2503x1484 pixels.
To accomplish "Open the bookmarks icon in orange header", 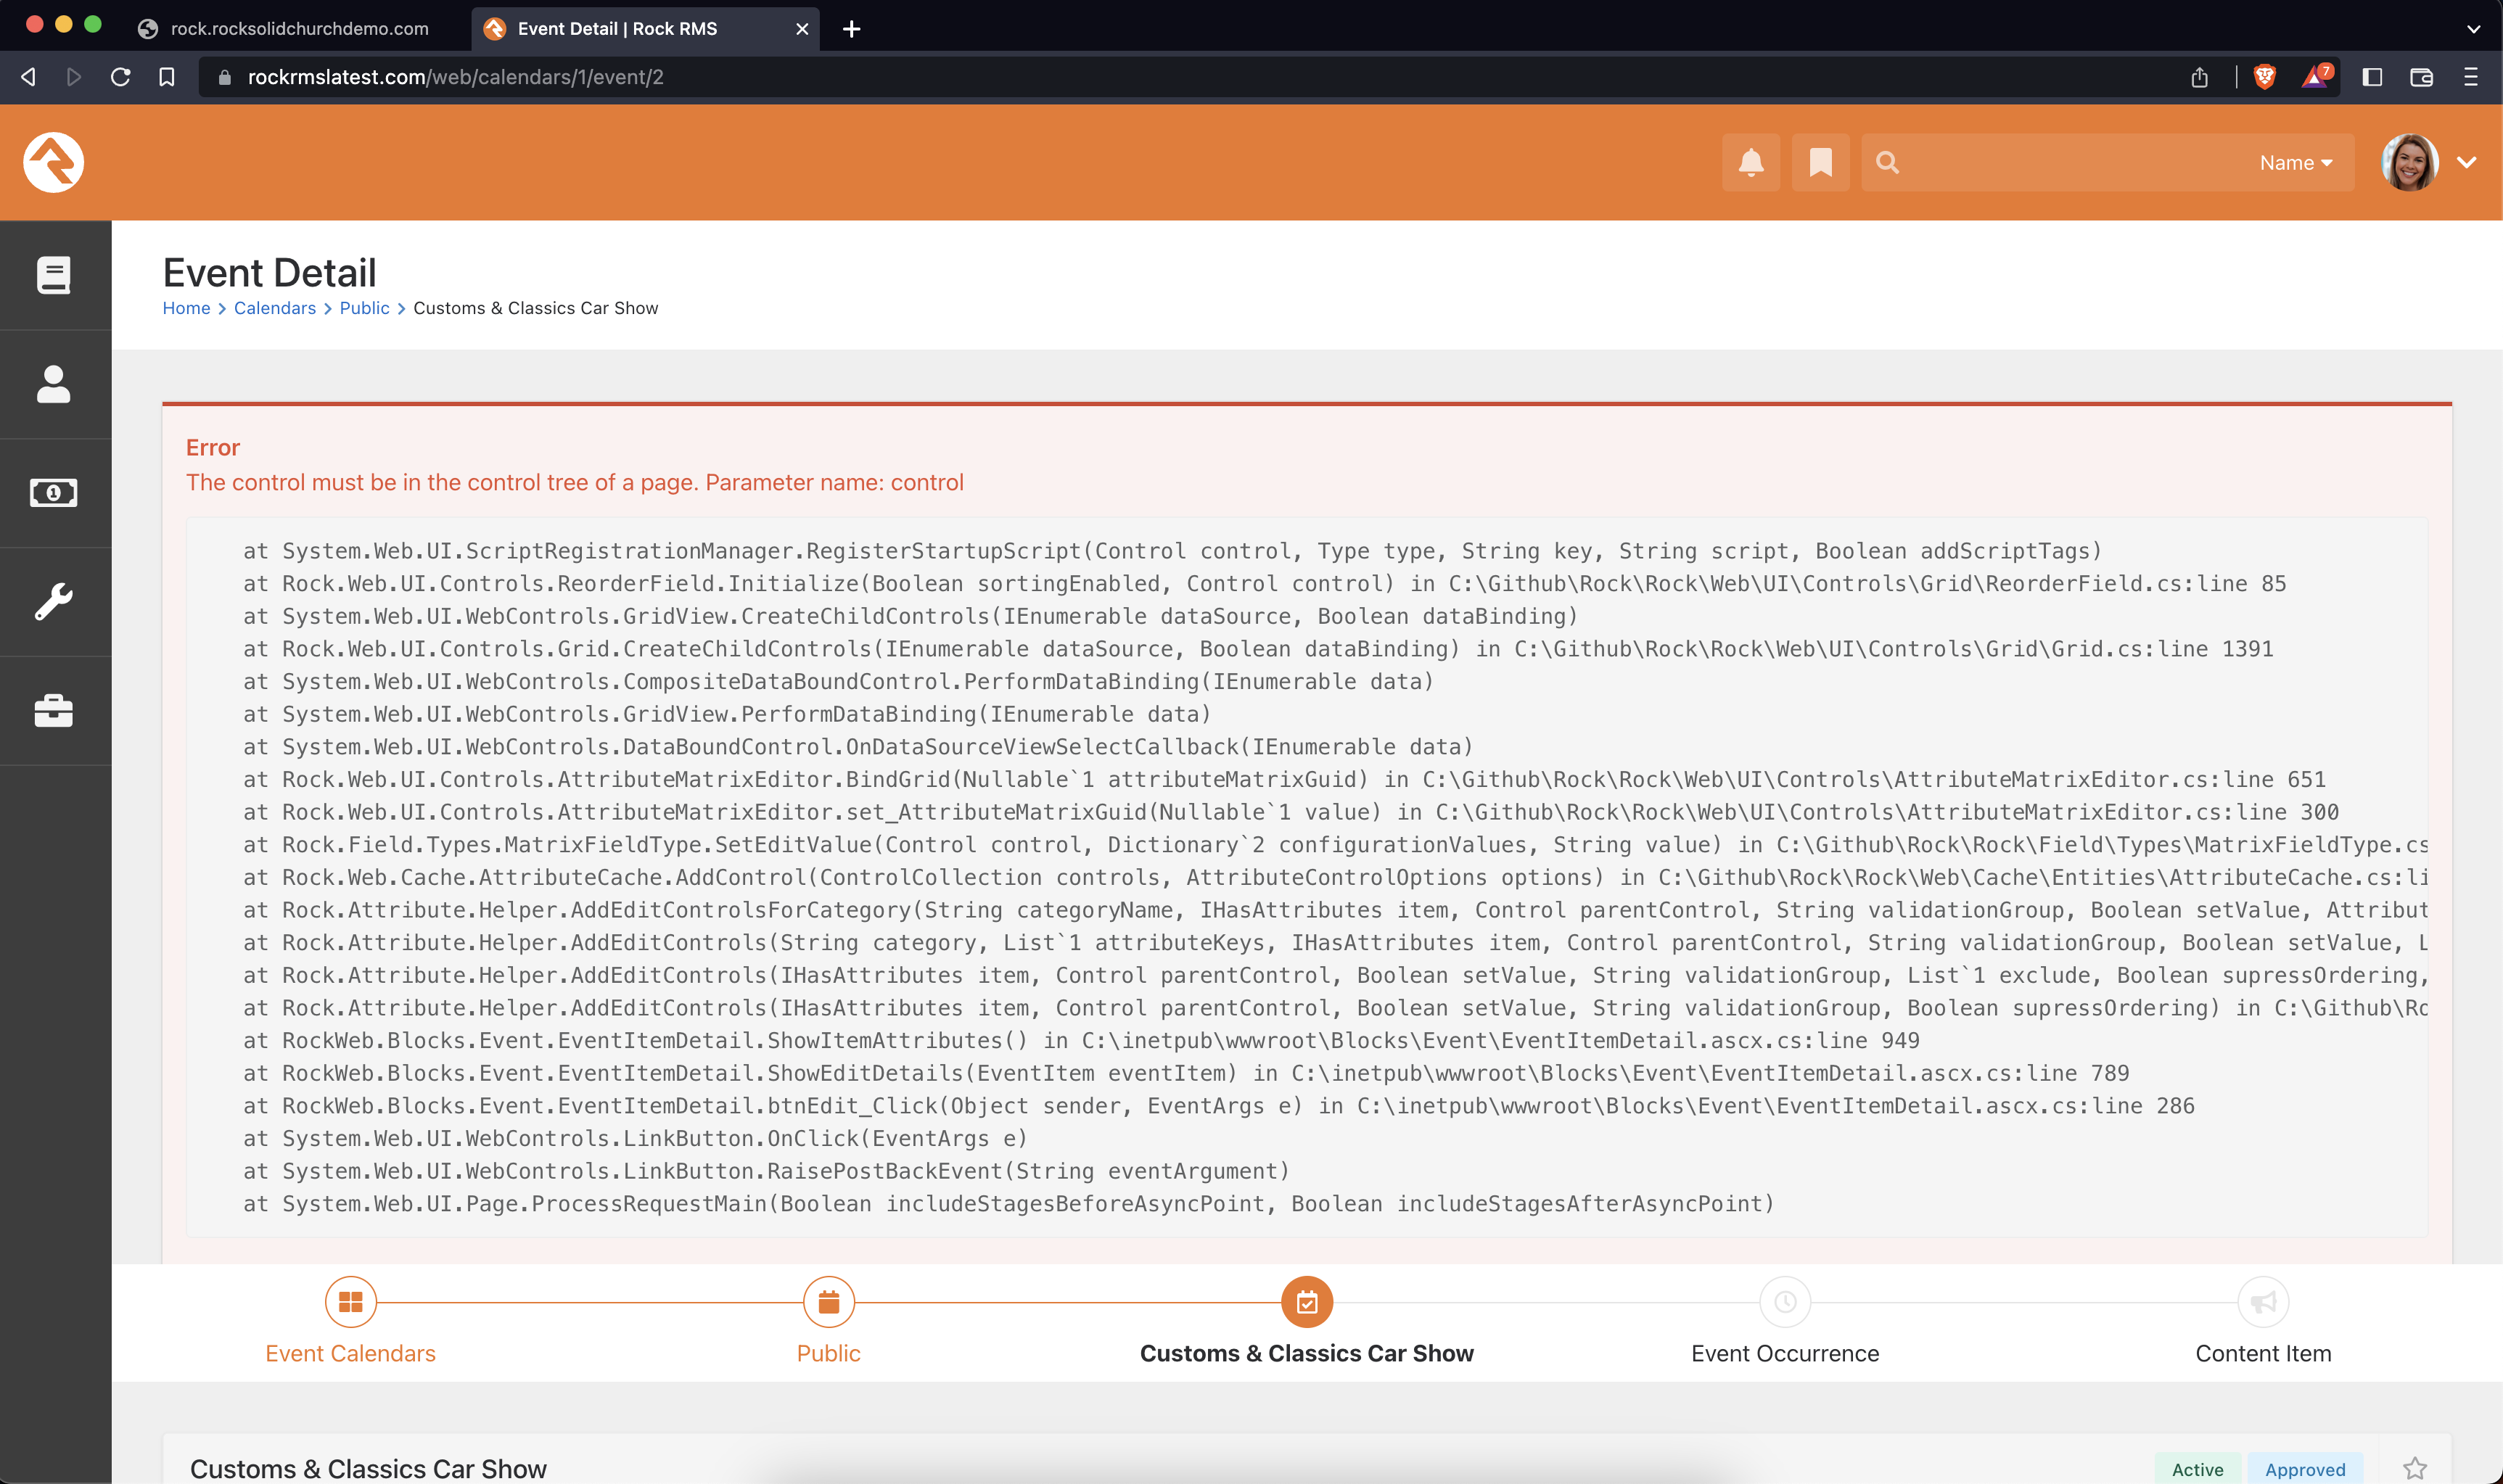I will pyautogui.click(x=1820, y=162).
